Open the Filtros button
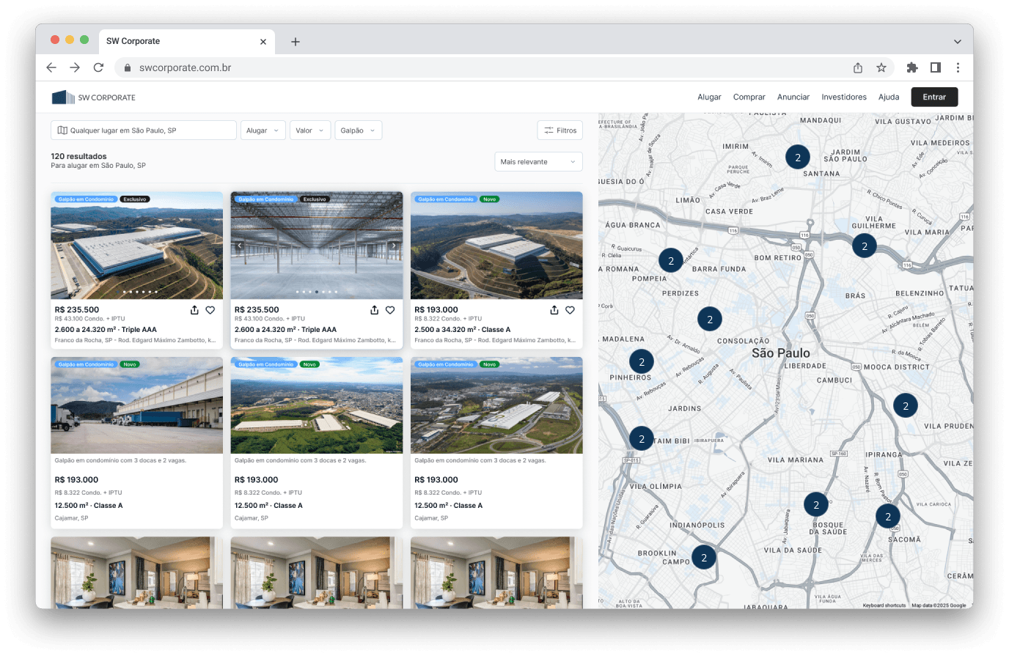This screenshot has width=1009, height=656. point(560,130)
